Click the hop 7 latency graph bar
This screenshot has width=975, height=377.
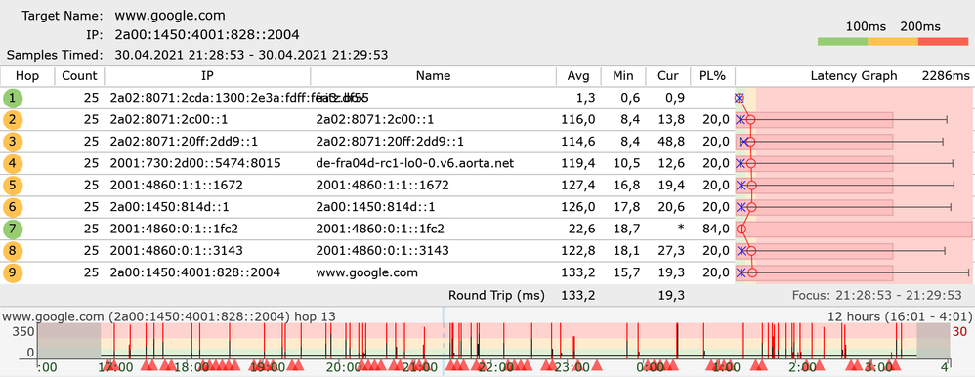point(855,229)
